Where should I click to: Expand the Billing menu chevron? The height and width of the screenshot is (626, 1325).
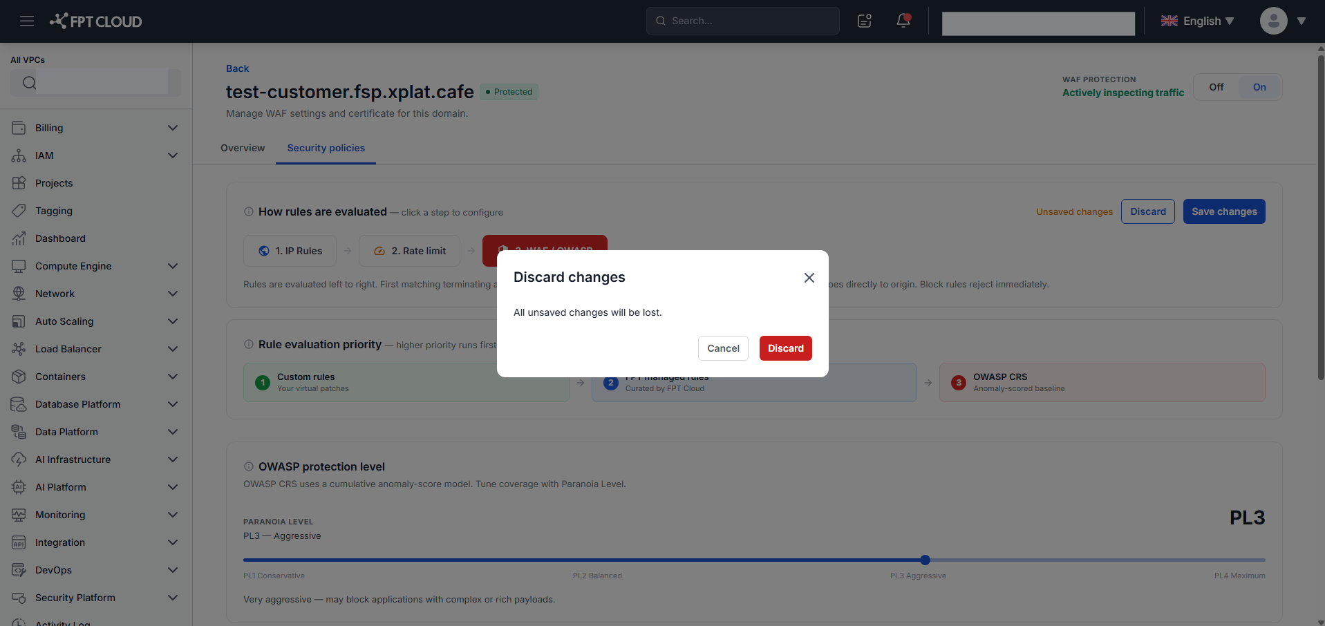point(173,128)
